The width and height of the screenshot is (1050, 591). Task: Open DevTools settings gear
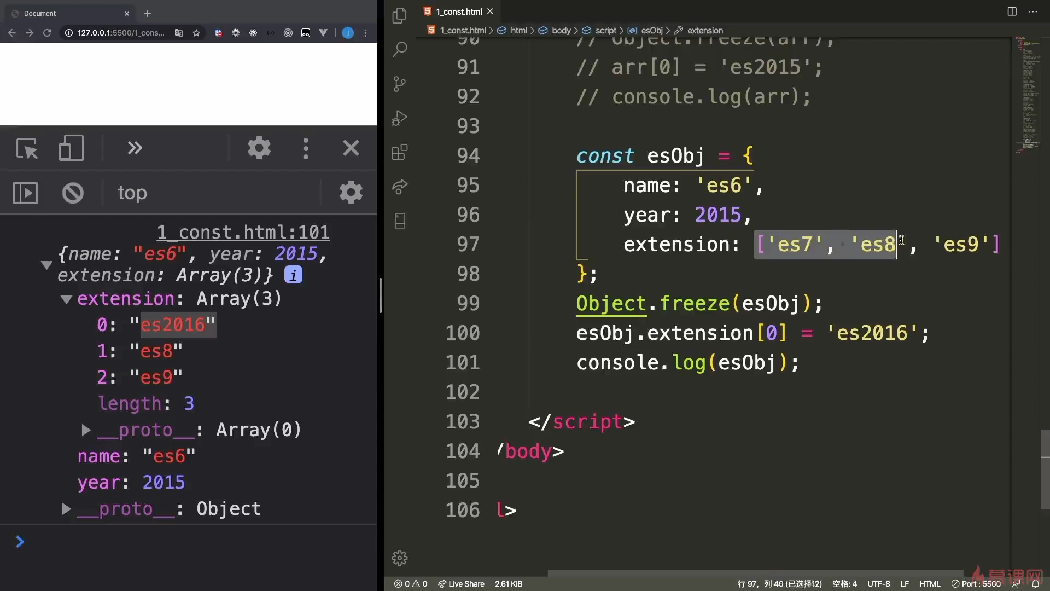point(259,148)
